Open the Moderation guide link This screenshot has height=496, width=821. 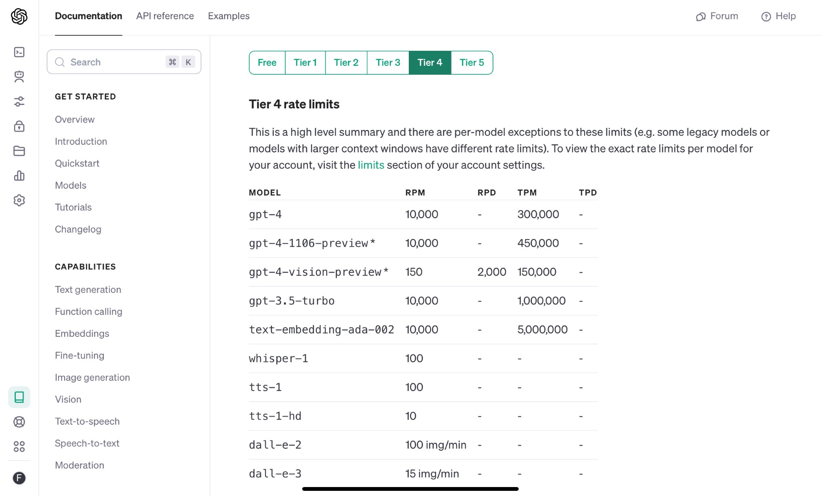[x=80, y=465]
